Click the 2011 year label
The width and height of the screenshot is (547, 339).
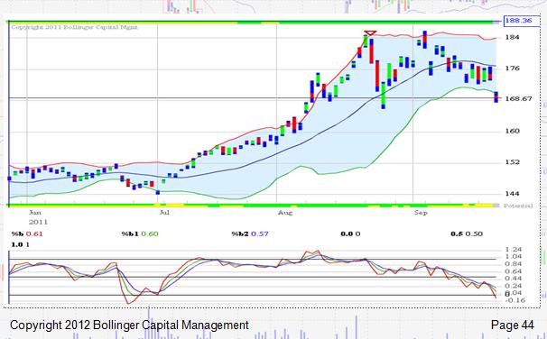(38, 222)
